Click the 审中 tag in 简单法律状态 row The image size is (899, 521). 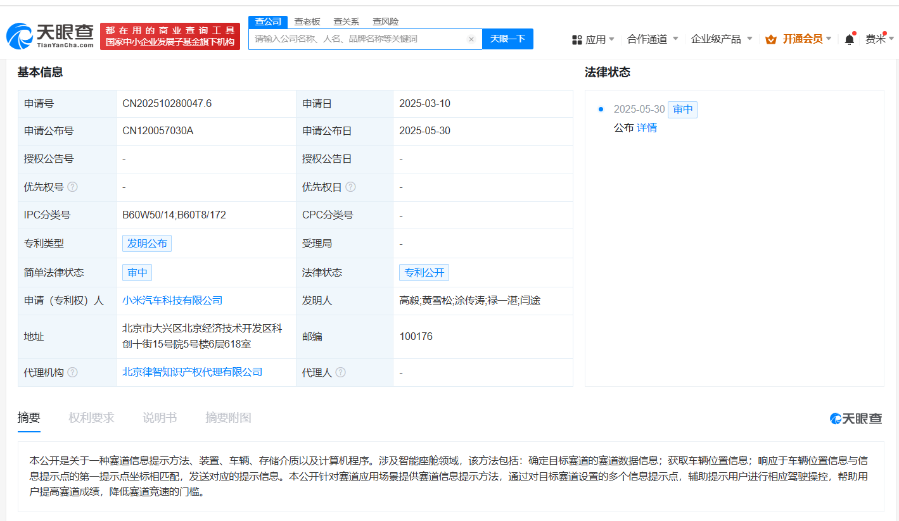tap(137, 273)
